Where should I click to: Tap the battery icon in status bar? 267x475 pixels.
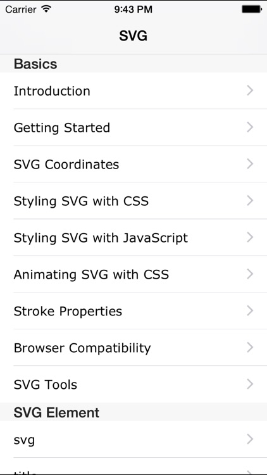(x=252, y=9)
